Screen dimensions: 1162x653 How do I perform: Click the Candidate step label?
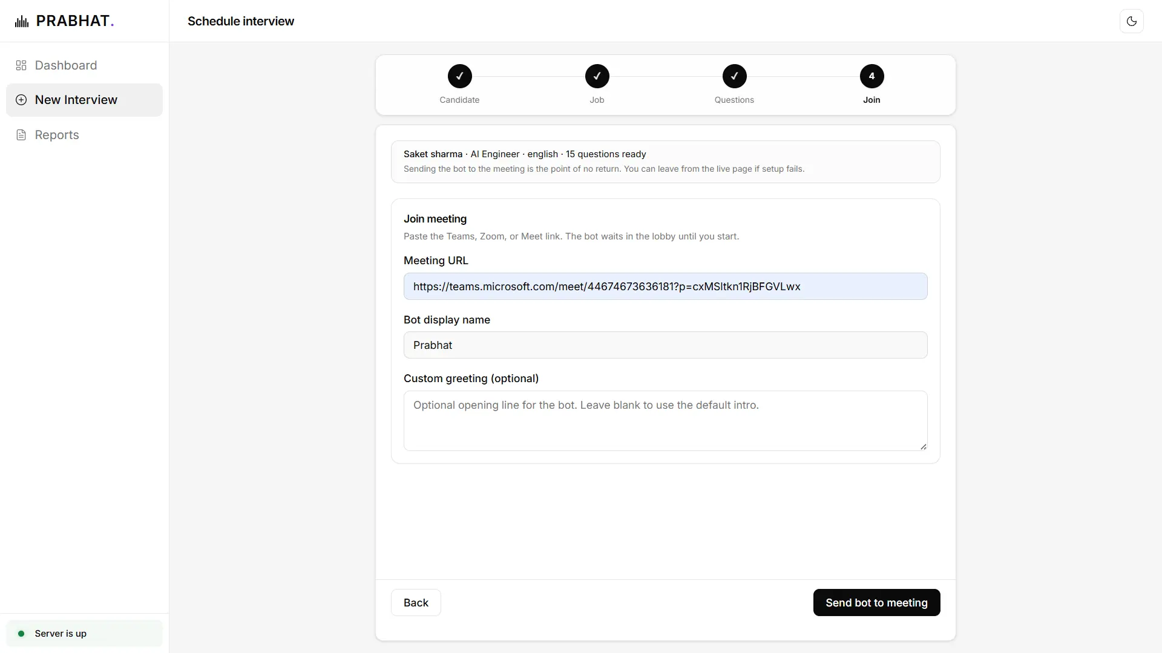point(459,100)
